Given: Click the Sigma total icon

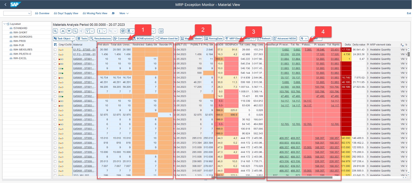Looking at the screenshot, I should click(100, 31).
